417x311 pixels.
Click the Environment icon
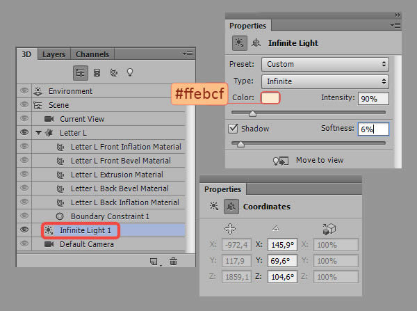tap(38, 91)
